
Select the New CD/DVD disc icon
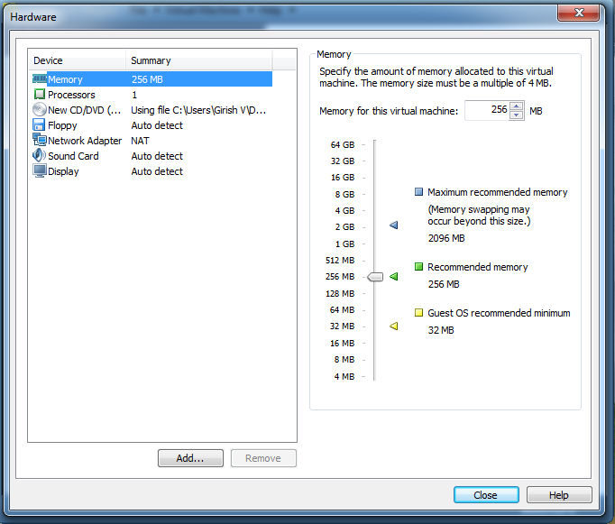[40, 110]
